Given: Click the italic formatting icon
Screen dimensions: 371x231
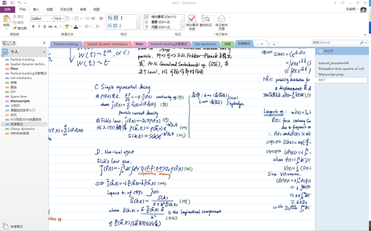Looking at the screenshot, I should [39, 27].
